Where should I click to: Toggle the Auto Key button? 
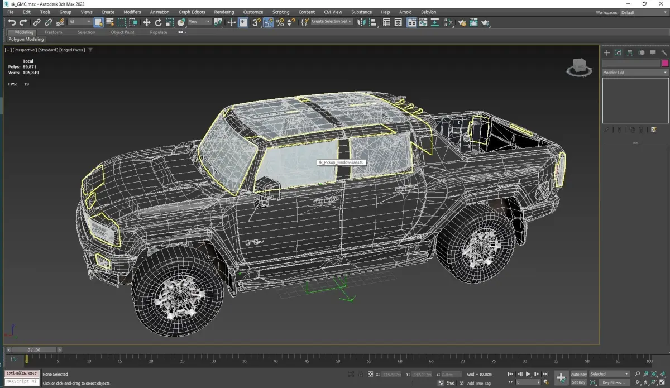[x=578, y=374]
